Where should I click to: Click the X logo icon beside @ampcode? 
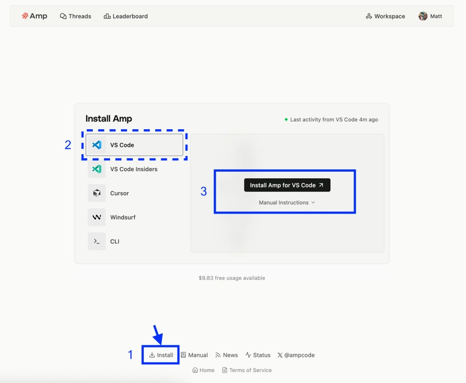280,355
